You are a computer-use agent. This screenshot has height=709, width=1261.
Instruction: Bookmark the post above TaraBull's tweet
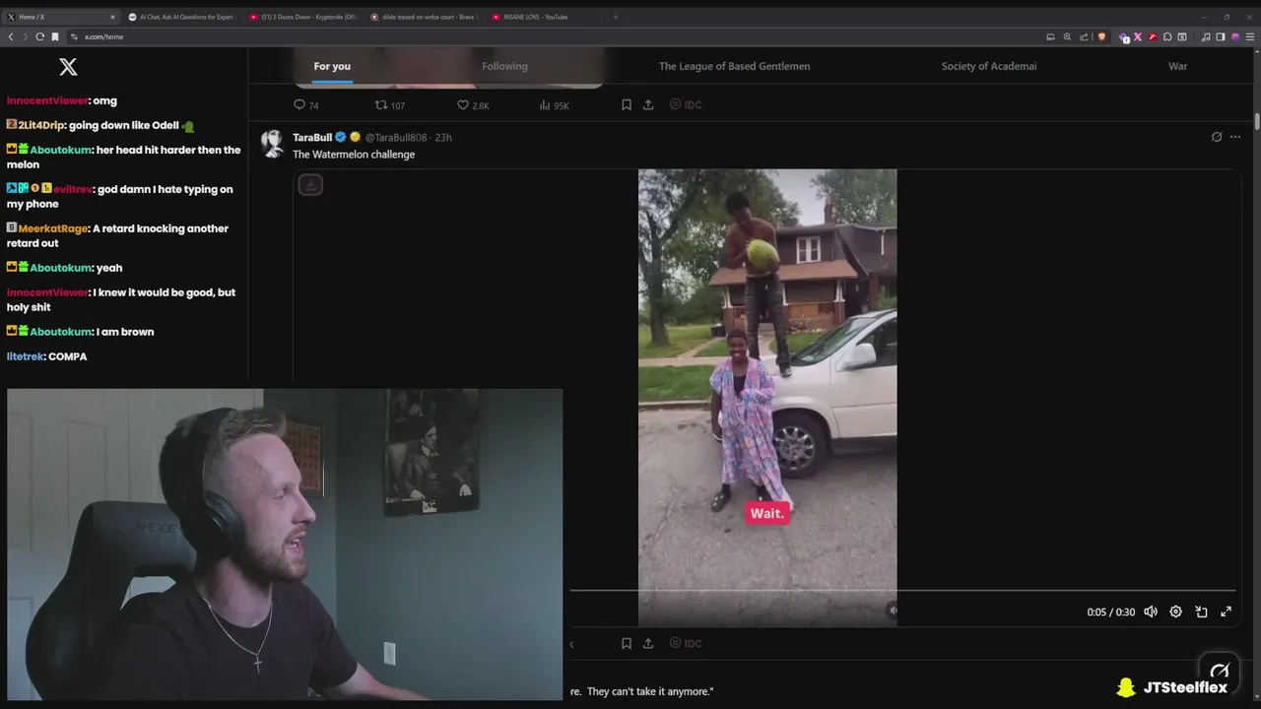tap(627, 104)
